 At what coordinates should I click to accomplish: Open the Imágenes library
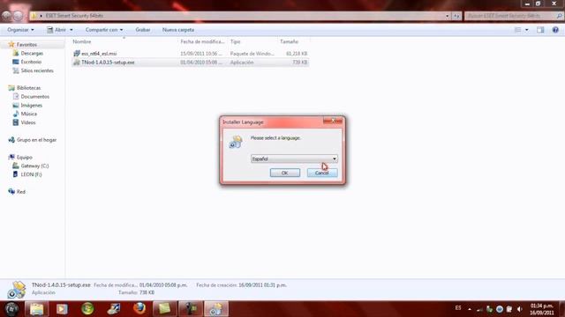tap(32, 106)
